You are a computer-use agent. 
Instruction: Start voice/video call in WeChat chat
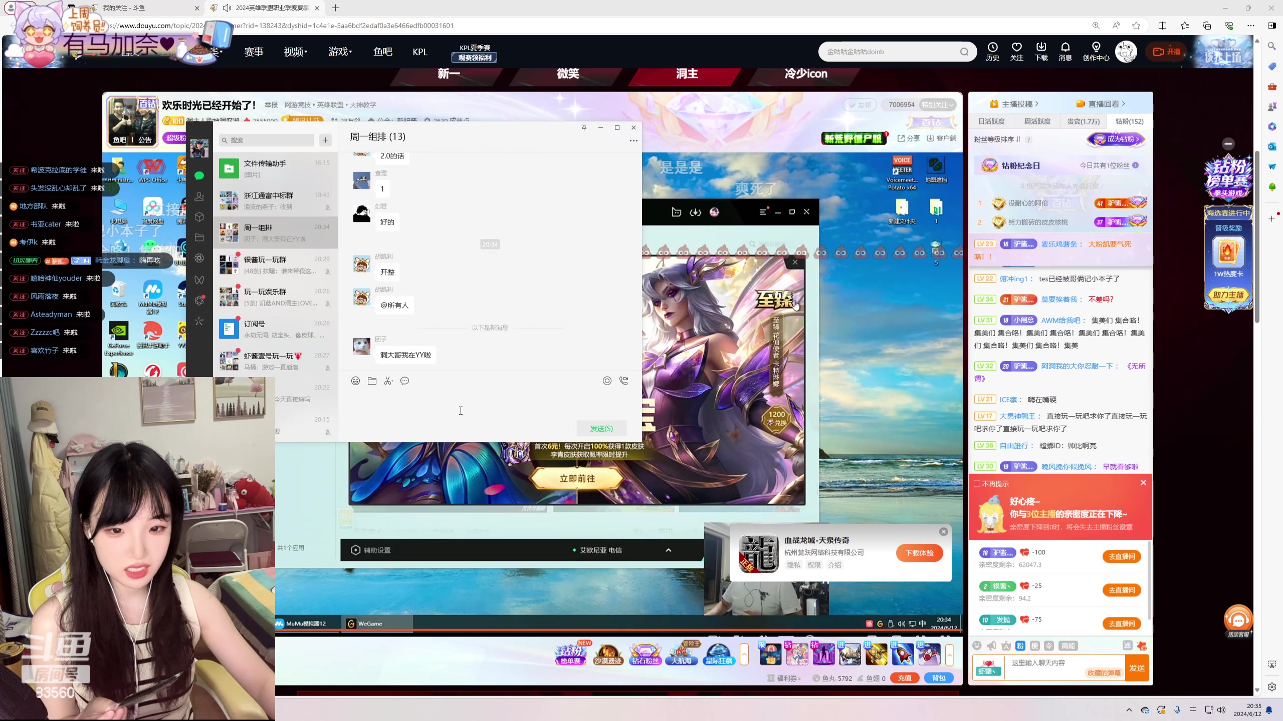(624, 381)
